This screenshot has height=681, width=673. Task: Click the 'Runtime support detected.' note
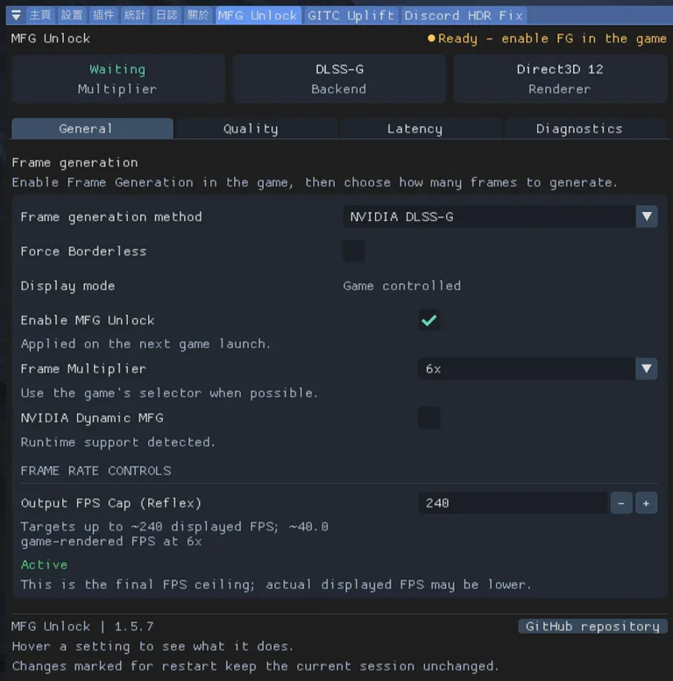[x=118, y=442]
